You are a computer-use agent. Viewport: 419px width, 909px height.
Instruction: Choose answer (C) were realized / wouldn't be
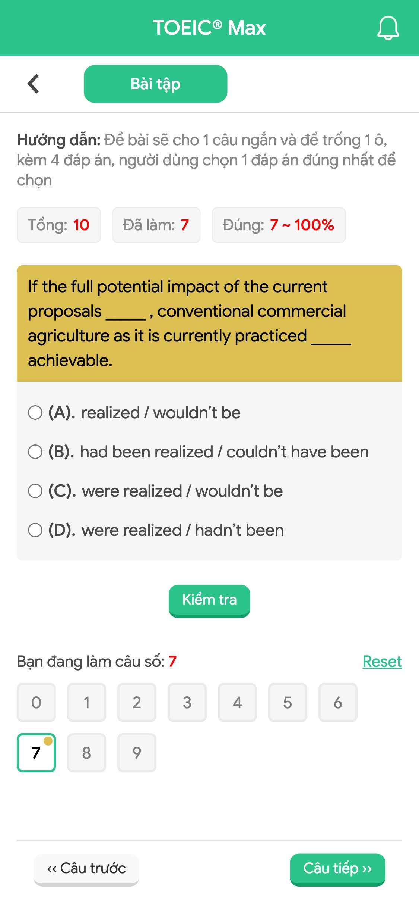35,491
